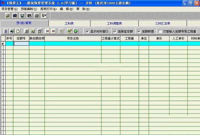200x135 pixels.
Task: Uncheck 连续套定额 checkbox
Action: tap(115, 31)
